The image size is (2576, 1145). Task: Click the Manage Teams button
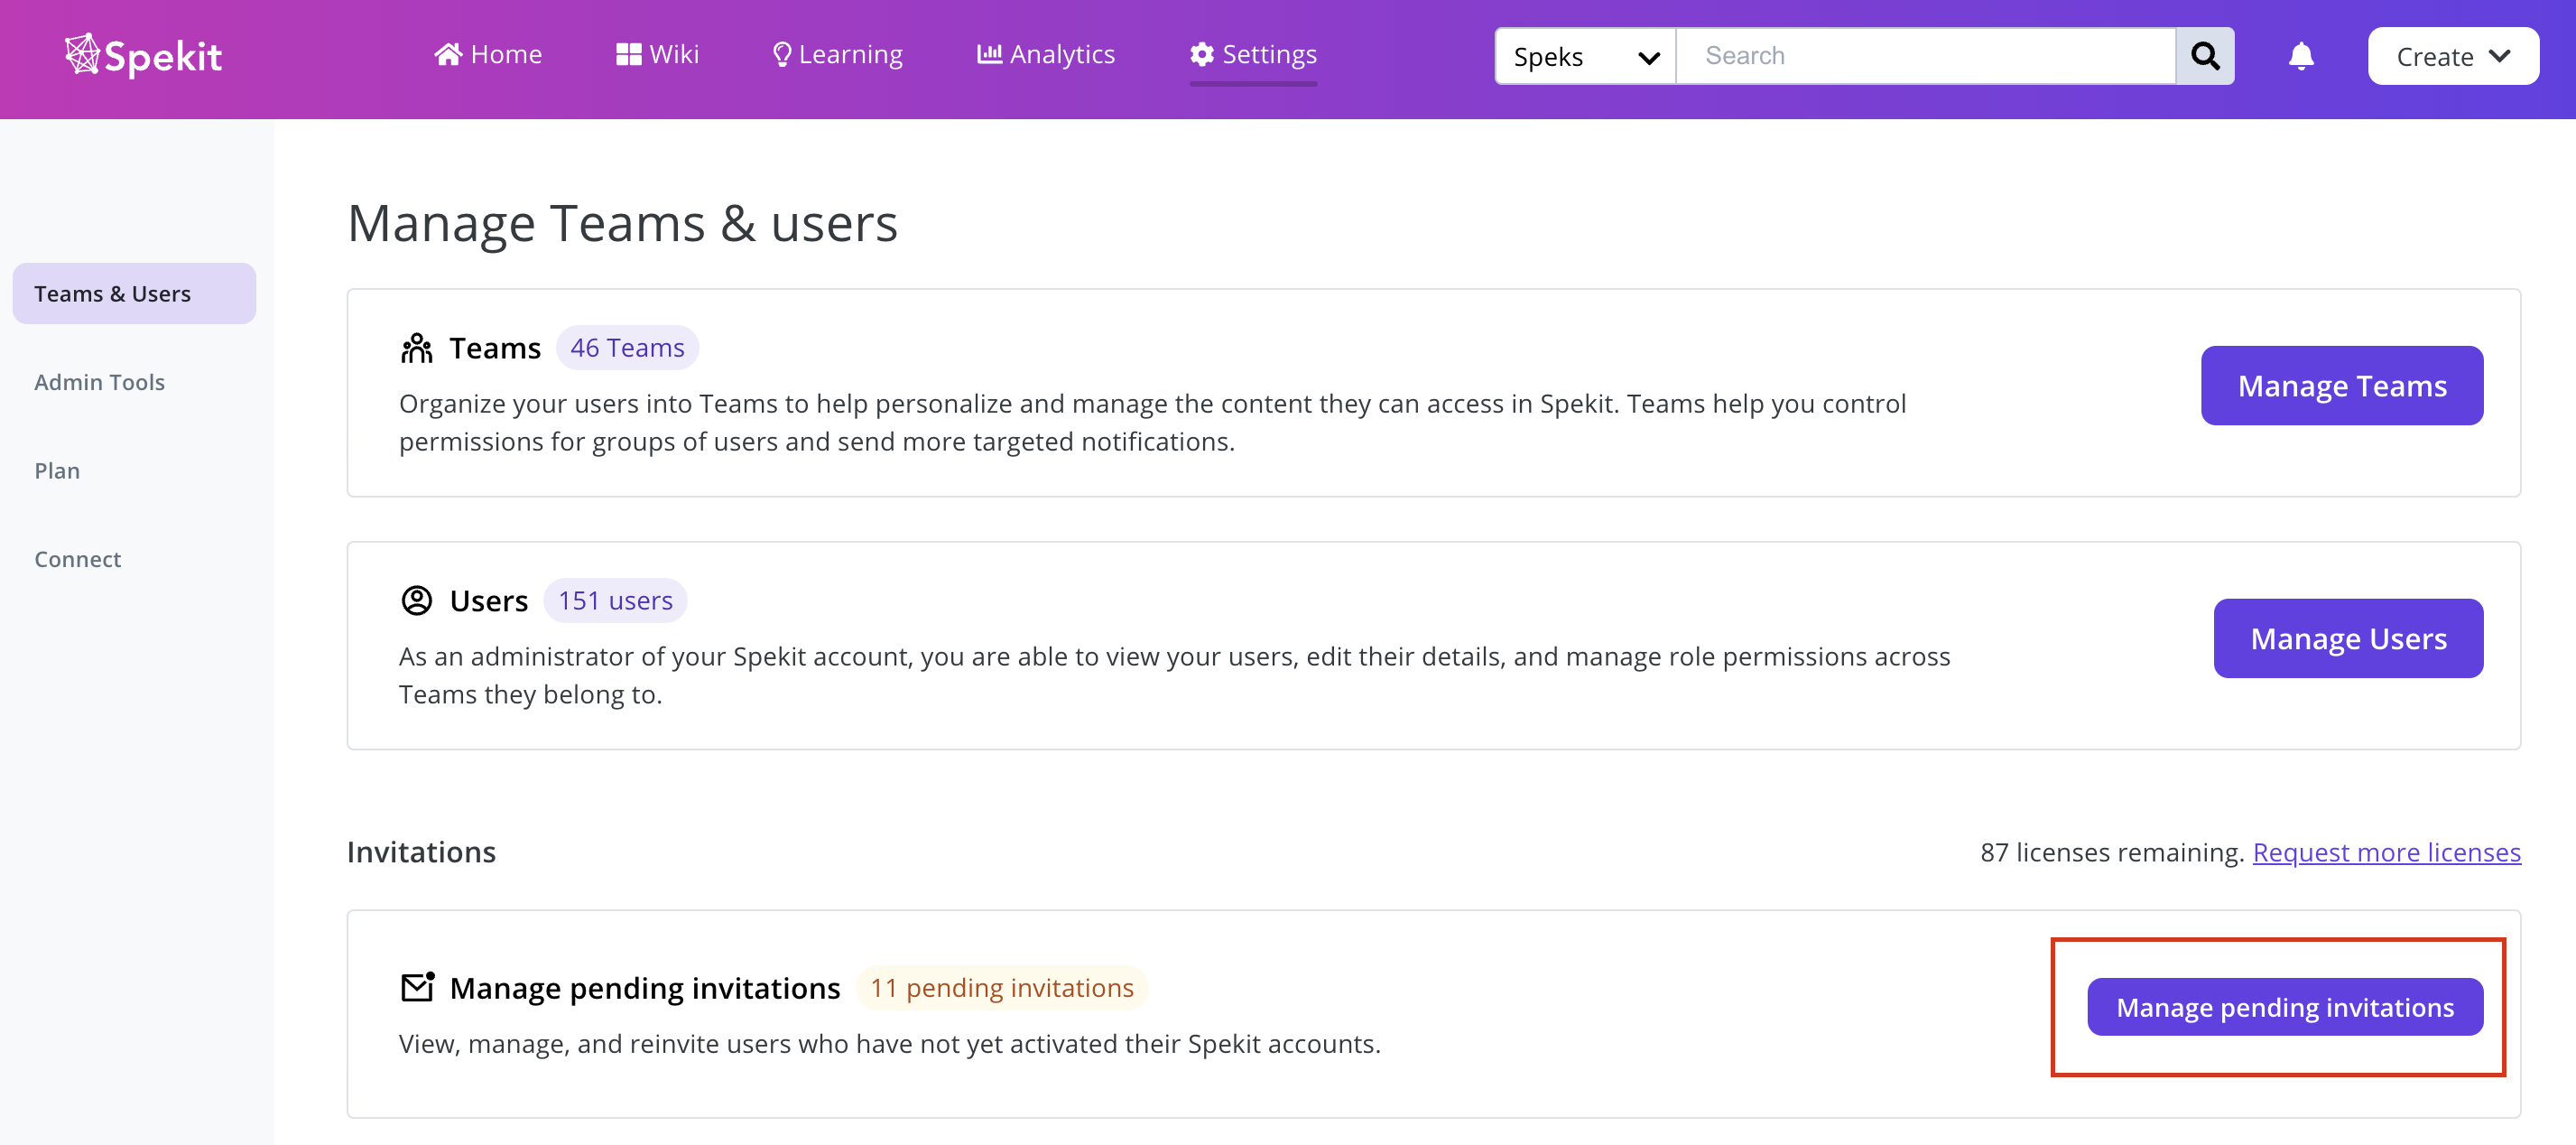click(2342, 386)
